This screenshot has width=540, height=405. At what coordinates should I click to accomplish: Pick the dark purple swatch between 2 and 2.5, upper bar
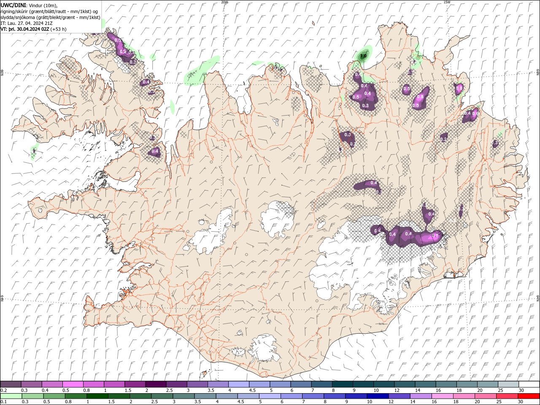pyautogui.click(x=155, y=384)
